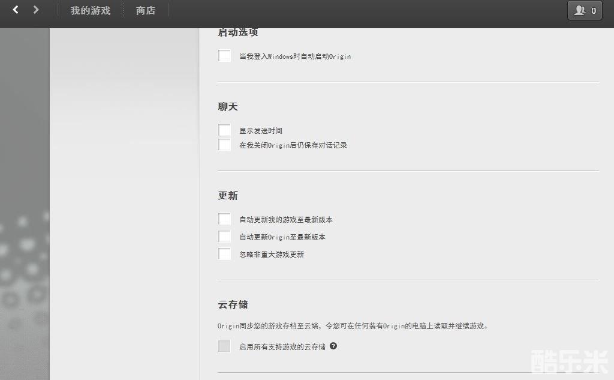Enable 当我登入Windows时自动启动Origin checkbox
Image resolution: width=614 pixels, height=380 pixels.
[224, 56]
